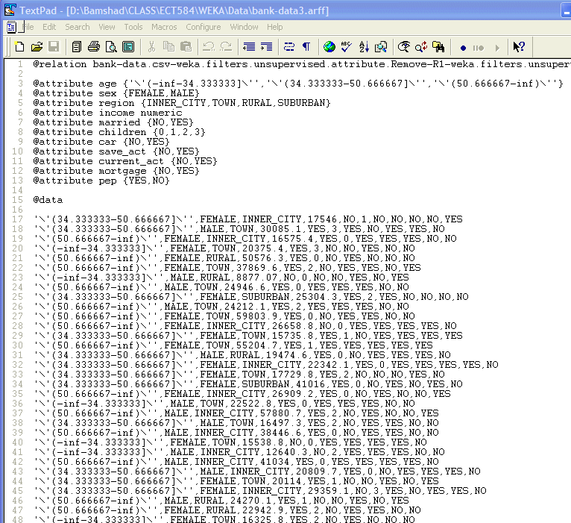Click the Open file folder icon
This screenshot has height=523, width=571.
tap(37, 47)
